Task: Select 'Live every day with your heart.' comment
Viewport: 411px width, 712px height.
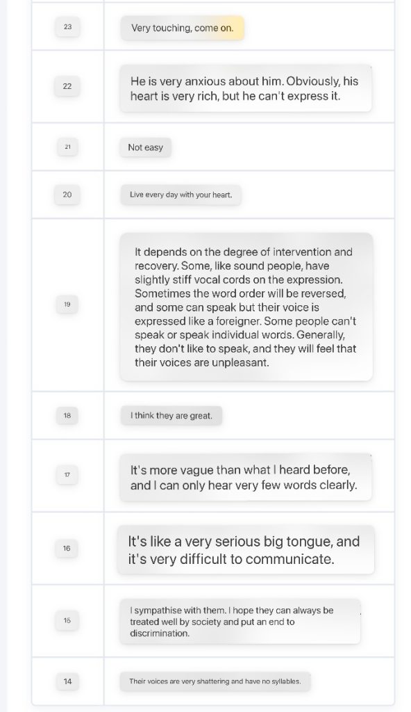Action: click(x=181, y=195)
